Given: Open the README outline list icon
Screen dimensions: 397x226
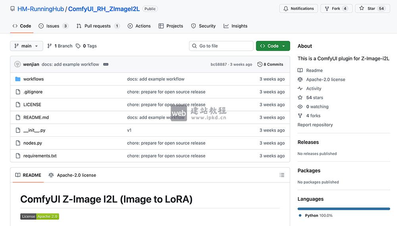Looking at the screenshot, I should click(x=282, y=175).
